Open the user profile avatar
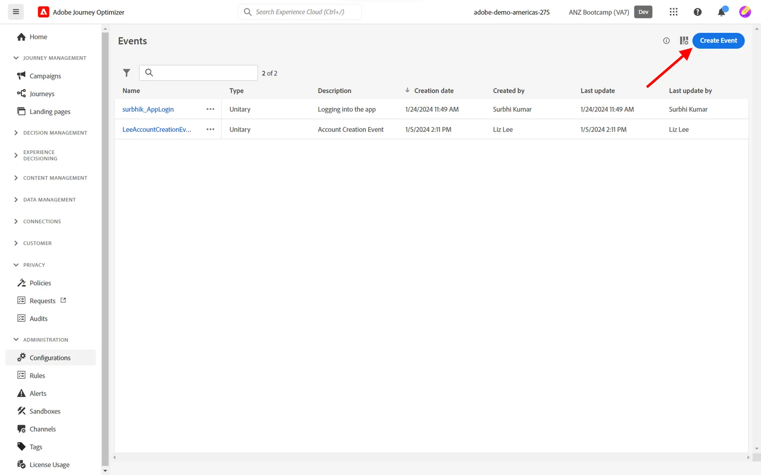Viewport: 761px width, 475px height. click(x=745, y=12)
